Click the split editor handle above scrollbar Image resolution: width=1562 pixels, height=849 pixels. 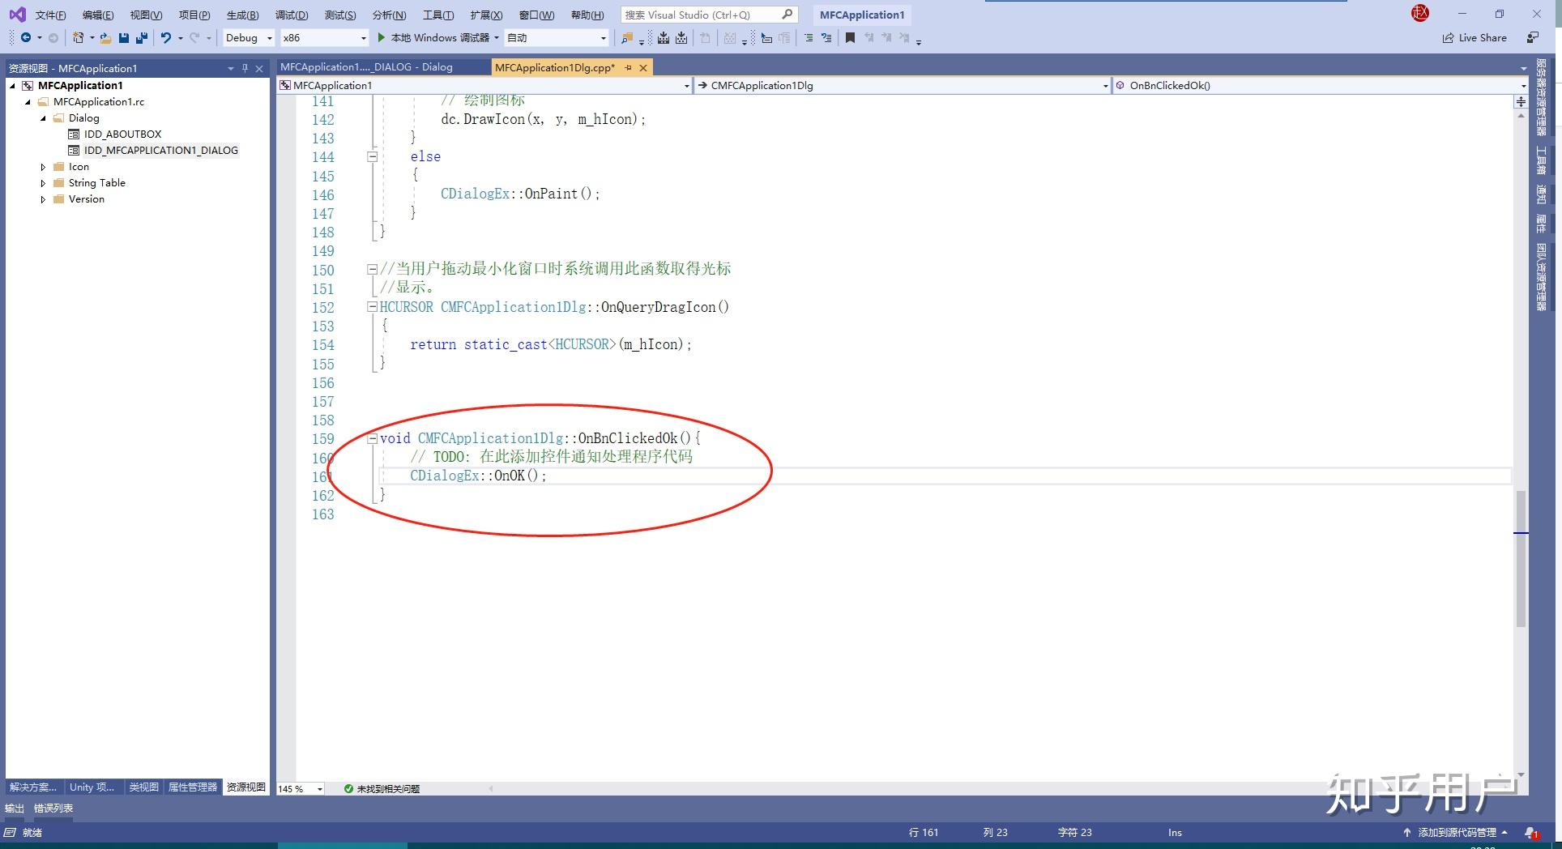[1521, 101]
